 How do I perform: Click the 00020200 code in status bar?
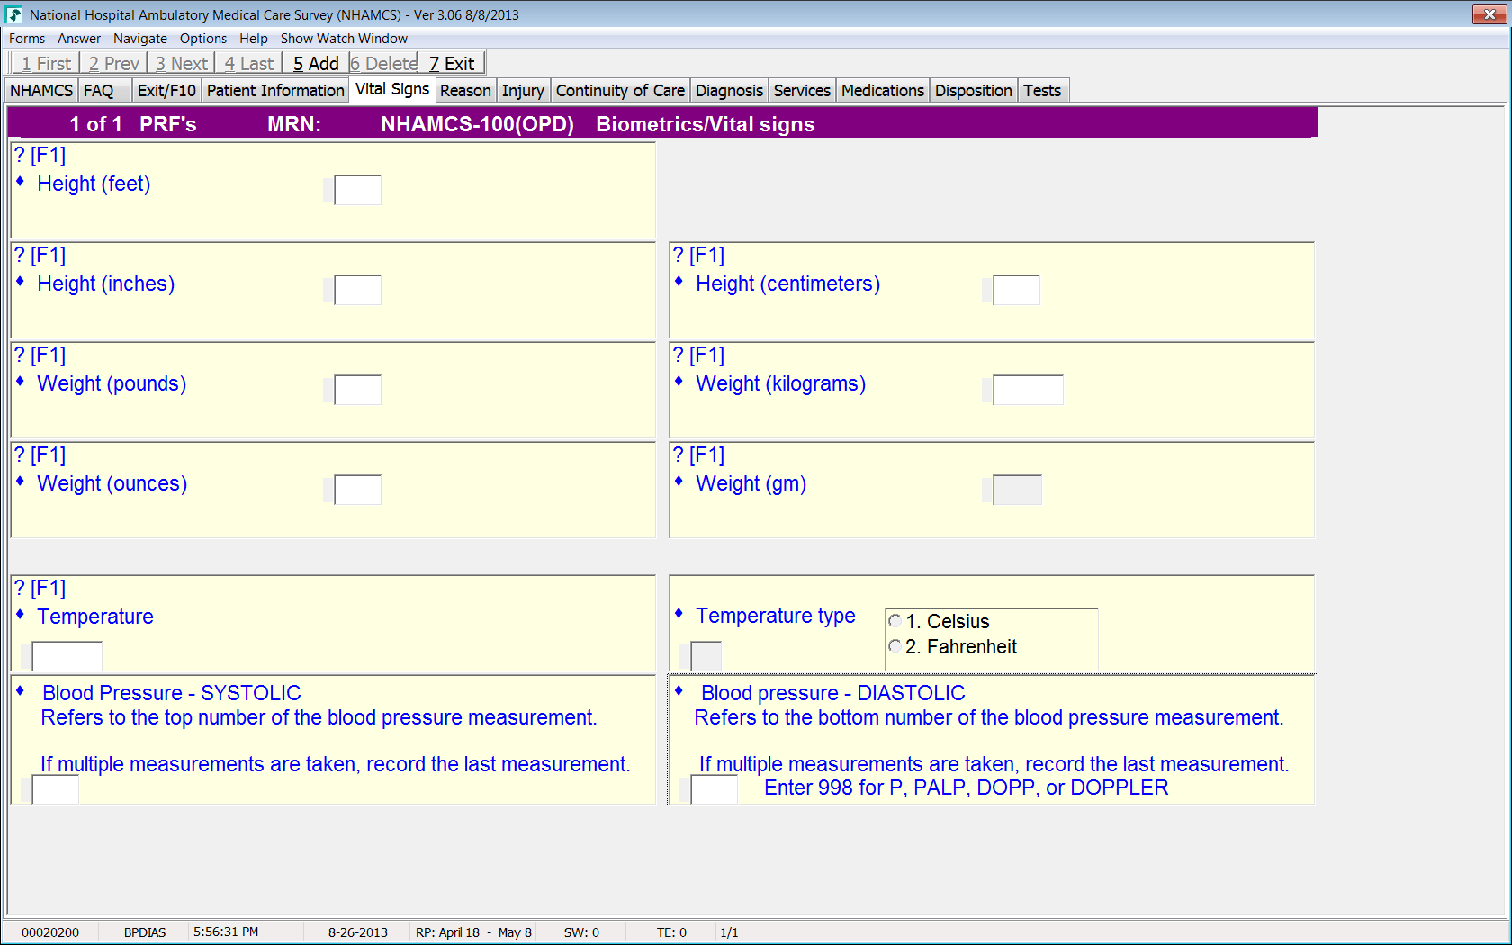[50, 932]
